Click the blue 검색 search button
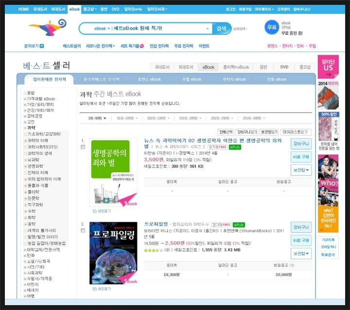Screen dimensions: 350x310 pyautogui.click(x=222, y=29)
